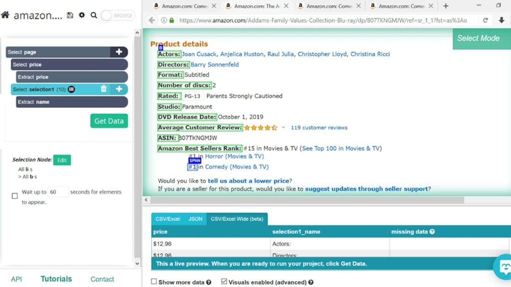The image size is (511, 287).
Task: Switch to the JSON tab
Action: click(196, 219)
